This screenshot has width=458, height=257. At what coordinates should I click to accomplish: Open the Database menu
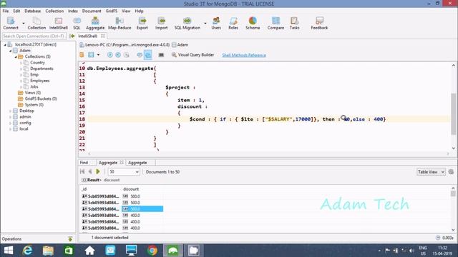[33, 11]
